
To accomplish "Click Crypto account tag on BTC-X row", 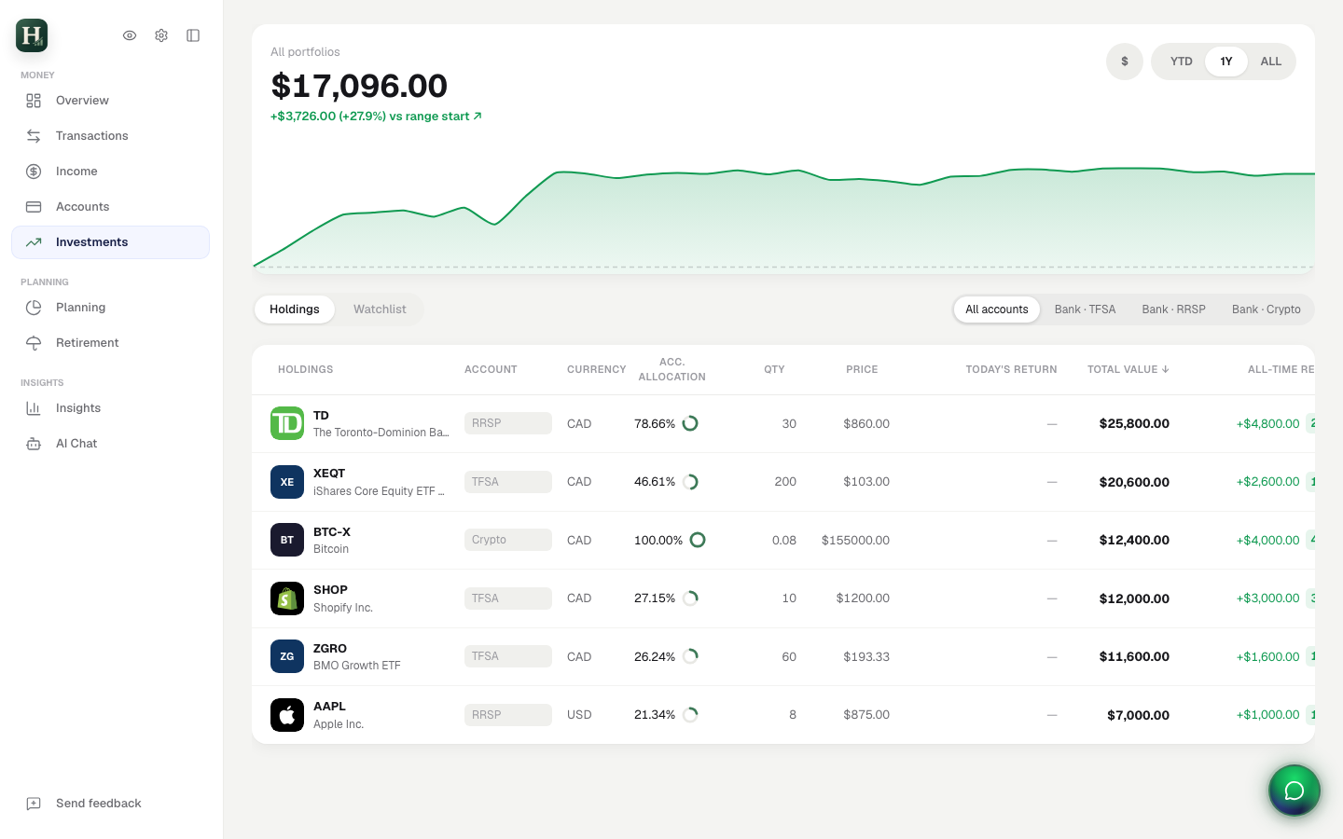I will click(508, 540).
